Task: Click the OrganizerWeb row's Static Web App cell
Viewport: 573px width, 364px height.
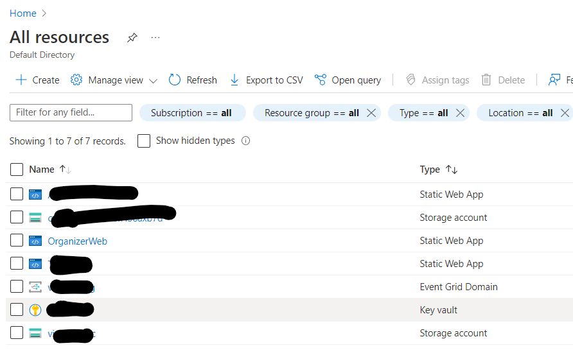Action: coord(452,241)
